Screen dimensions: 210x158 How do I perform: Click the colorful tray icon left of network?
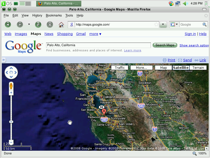point(171,3)
